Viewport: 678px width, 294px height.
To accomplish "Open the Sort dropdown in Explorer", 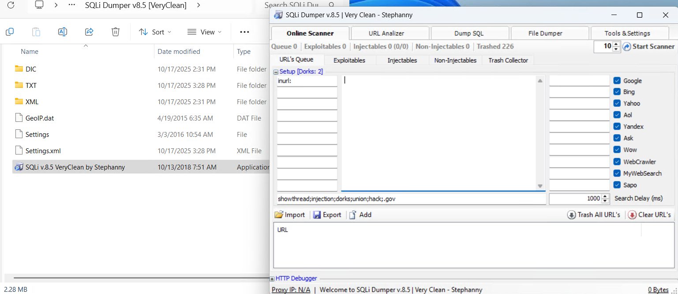I will tap(155, 32).
